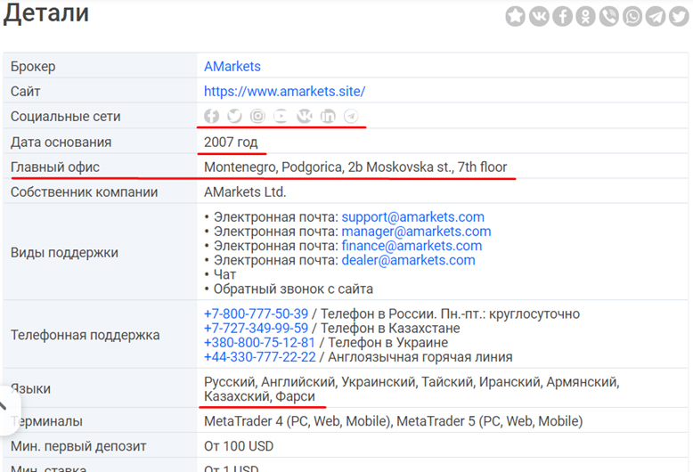This screenshot has width=693, height=472.
Task: Share page via WhatsApp icon
Action: [x=632, y=16]
